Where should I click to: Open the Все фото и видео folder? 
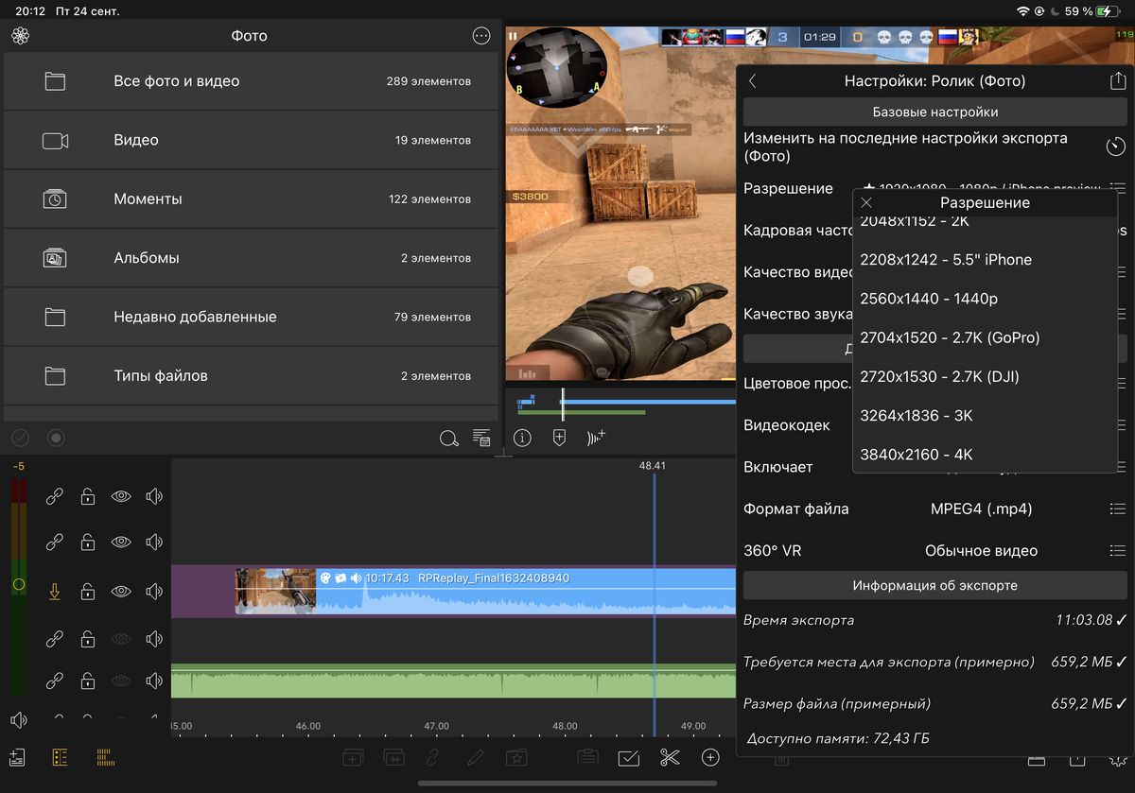[x=251, y=81]
